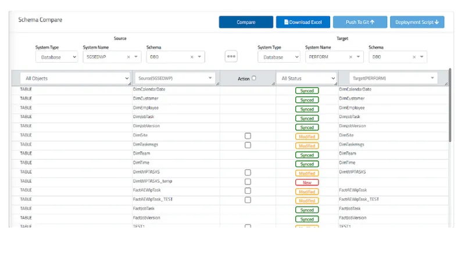Screen dimensions: 465x256
Task: Clear the target DBO schema selection
Action: click(414, 57)
